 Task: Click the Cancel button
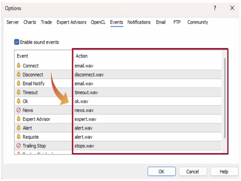coord(193,172)
